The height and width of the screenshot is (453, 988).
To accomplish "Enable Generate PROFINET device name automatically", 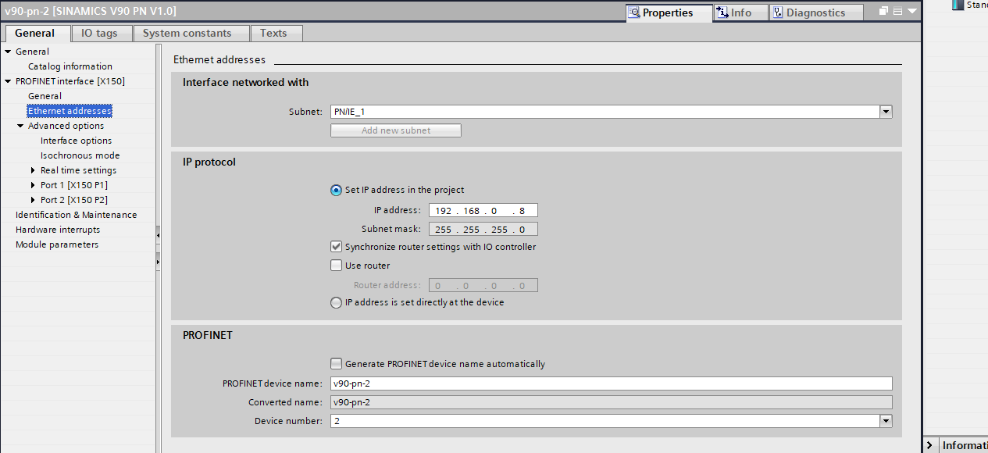I will pos(336,364).
